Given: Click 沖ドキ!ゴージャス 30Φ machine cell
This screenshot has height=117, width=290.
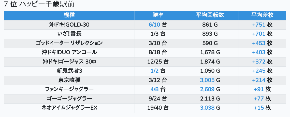Looking at the screenshot, I should (69, 62).
